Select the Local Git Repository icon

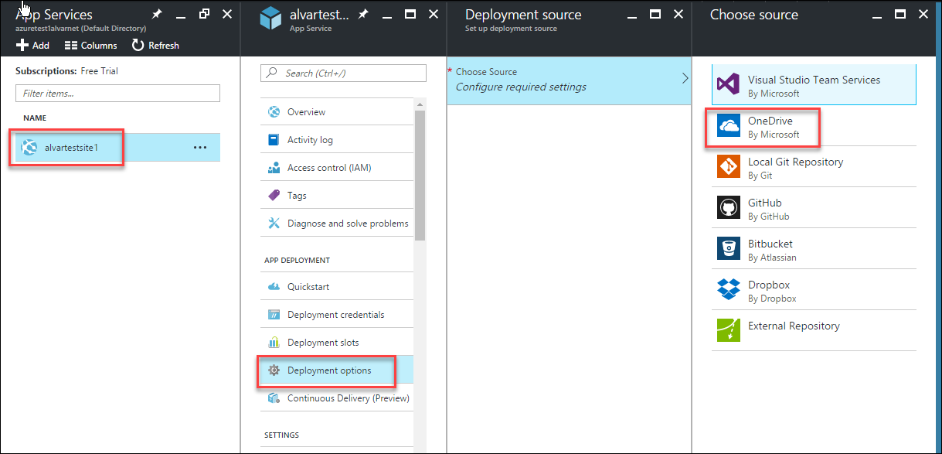pos(729,167)
